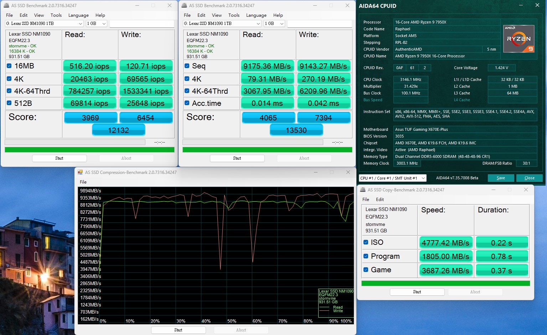The height and width of the screenshot is (335, 547).
Task: Click Seq read value 9175.36 MB/s
Action: [267, 66]
